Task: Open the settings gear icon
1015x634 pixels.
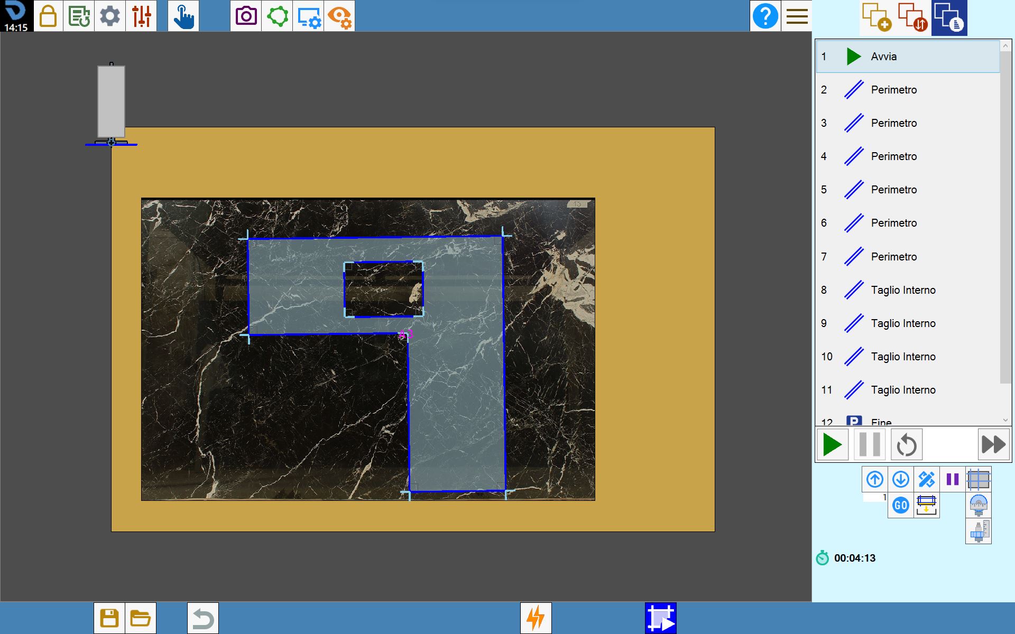Action: pyautogui.click(x=110, y=16)
